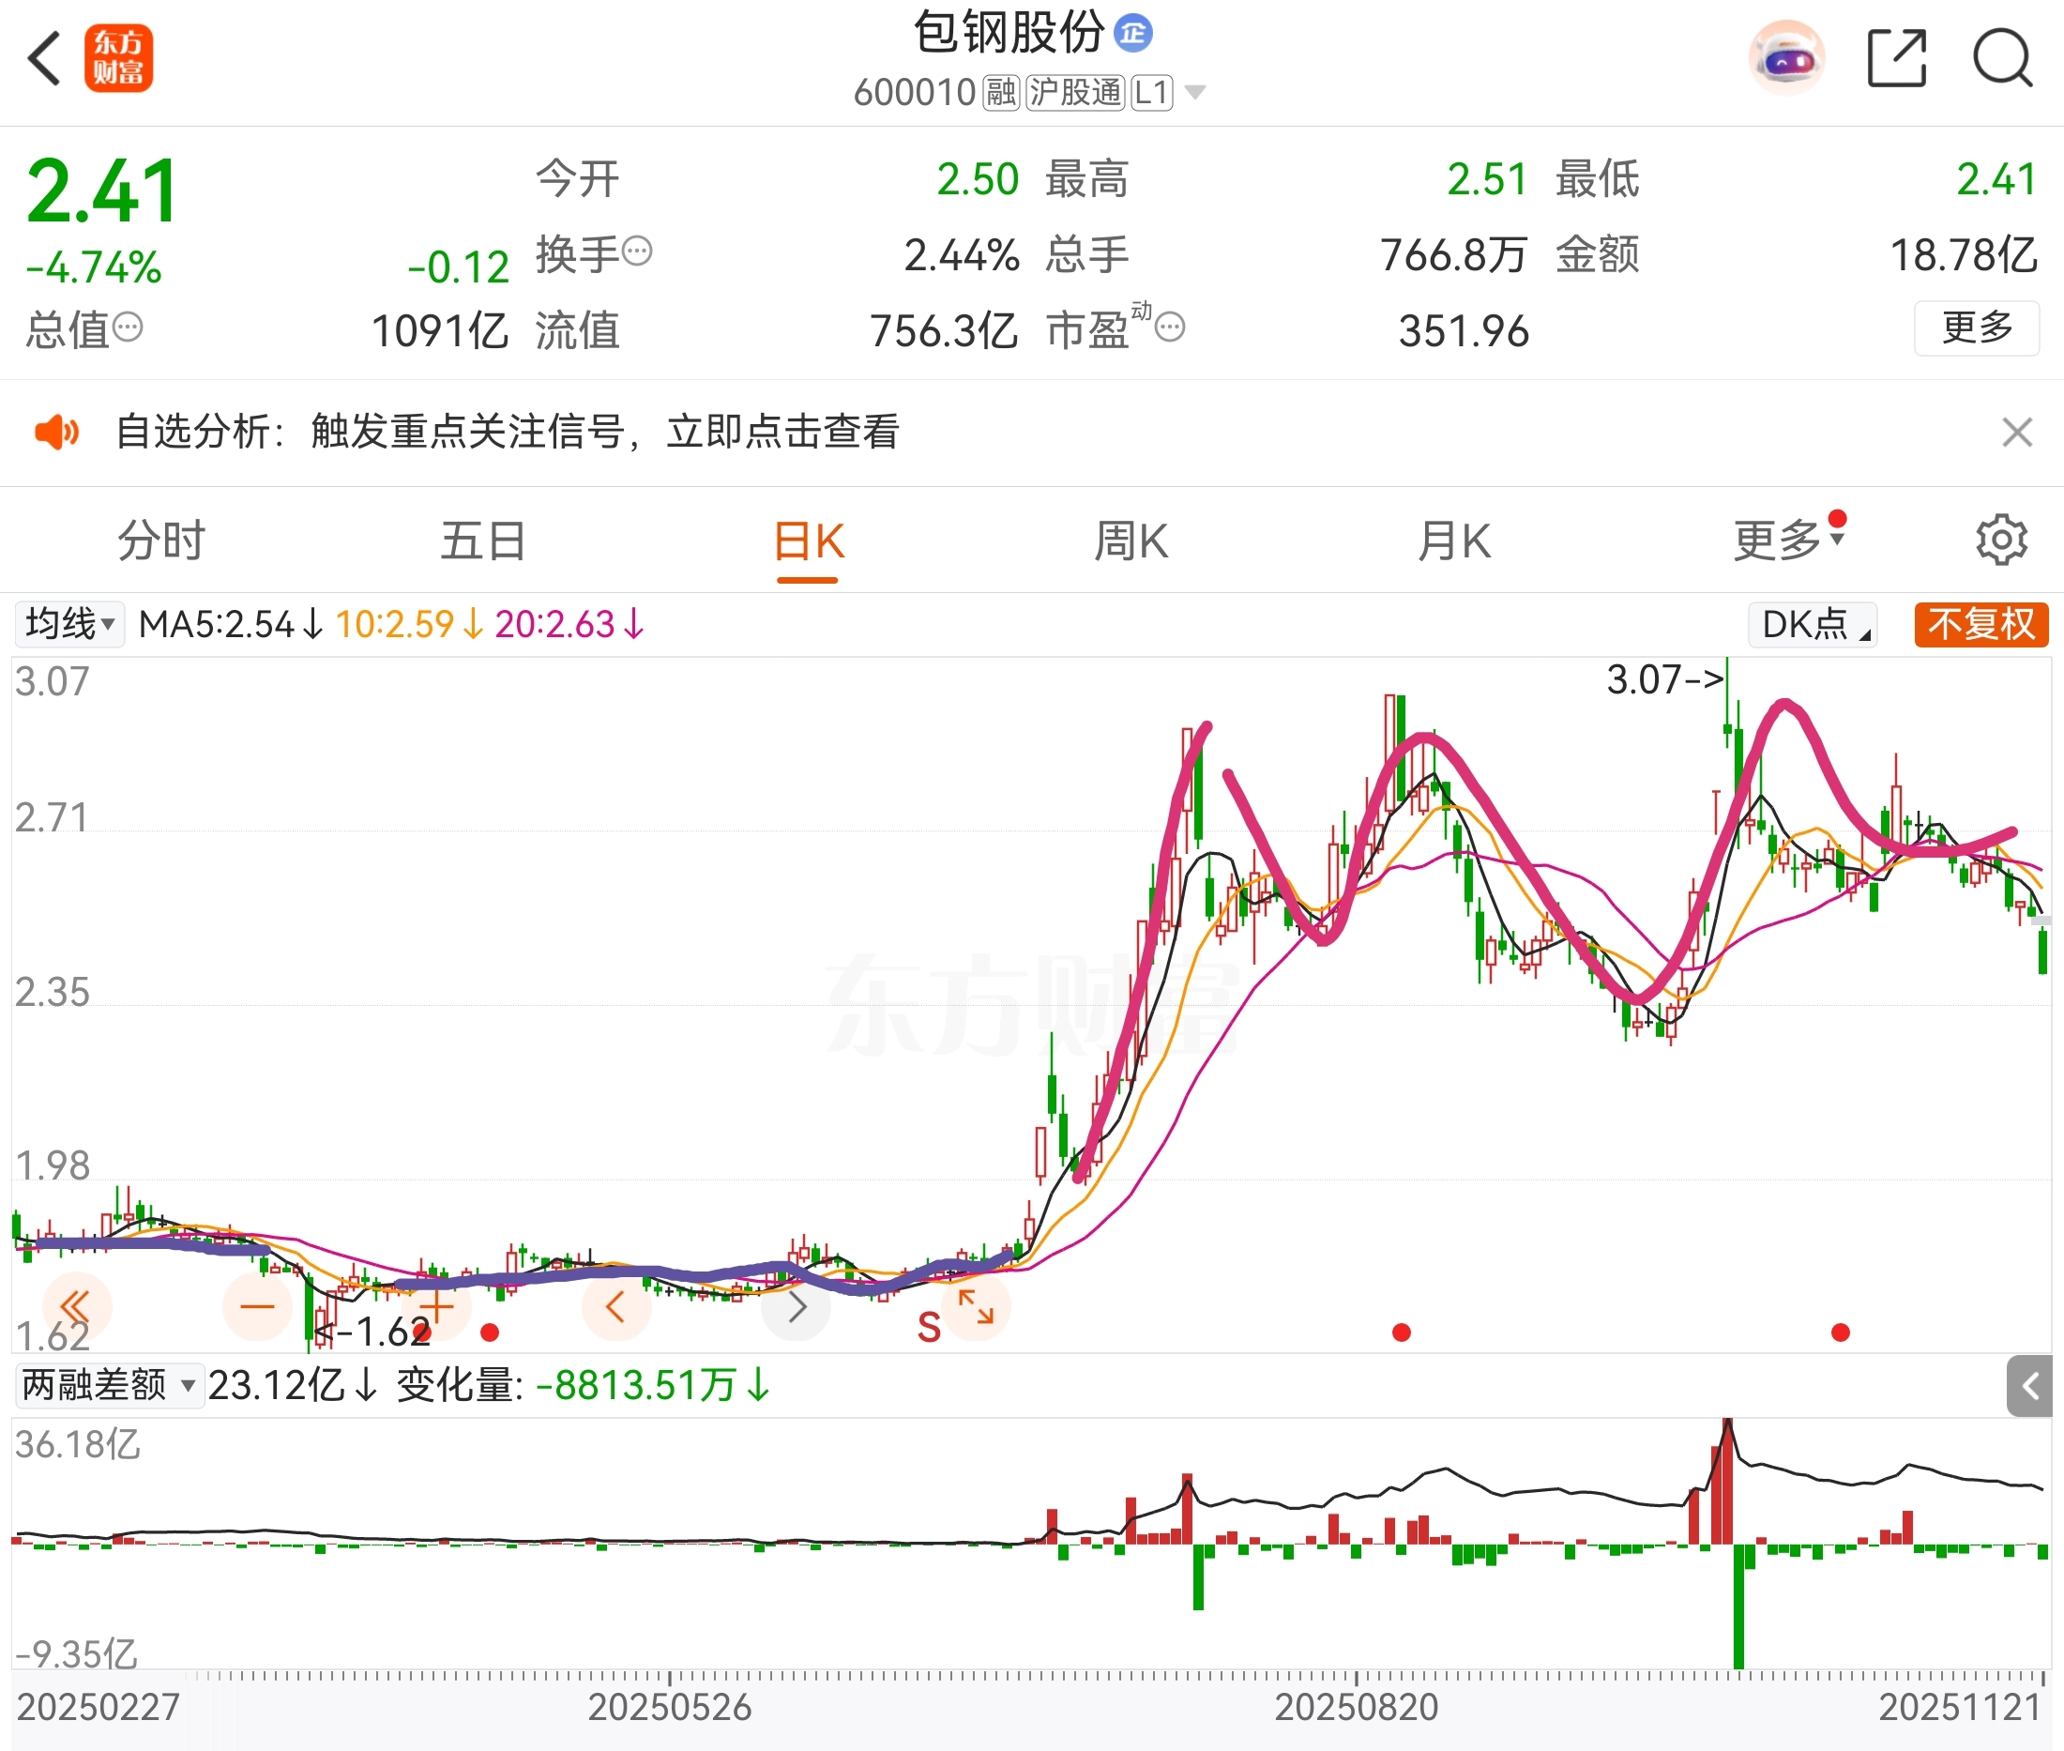Screen dimensions: 2064x1751
Task: Expand the 均线 indicator dropdown
Action: 69,624
